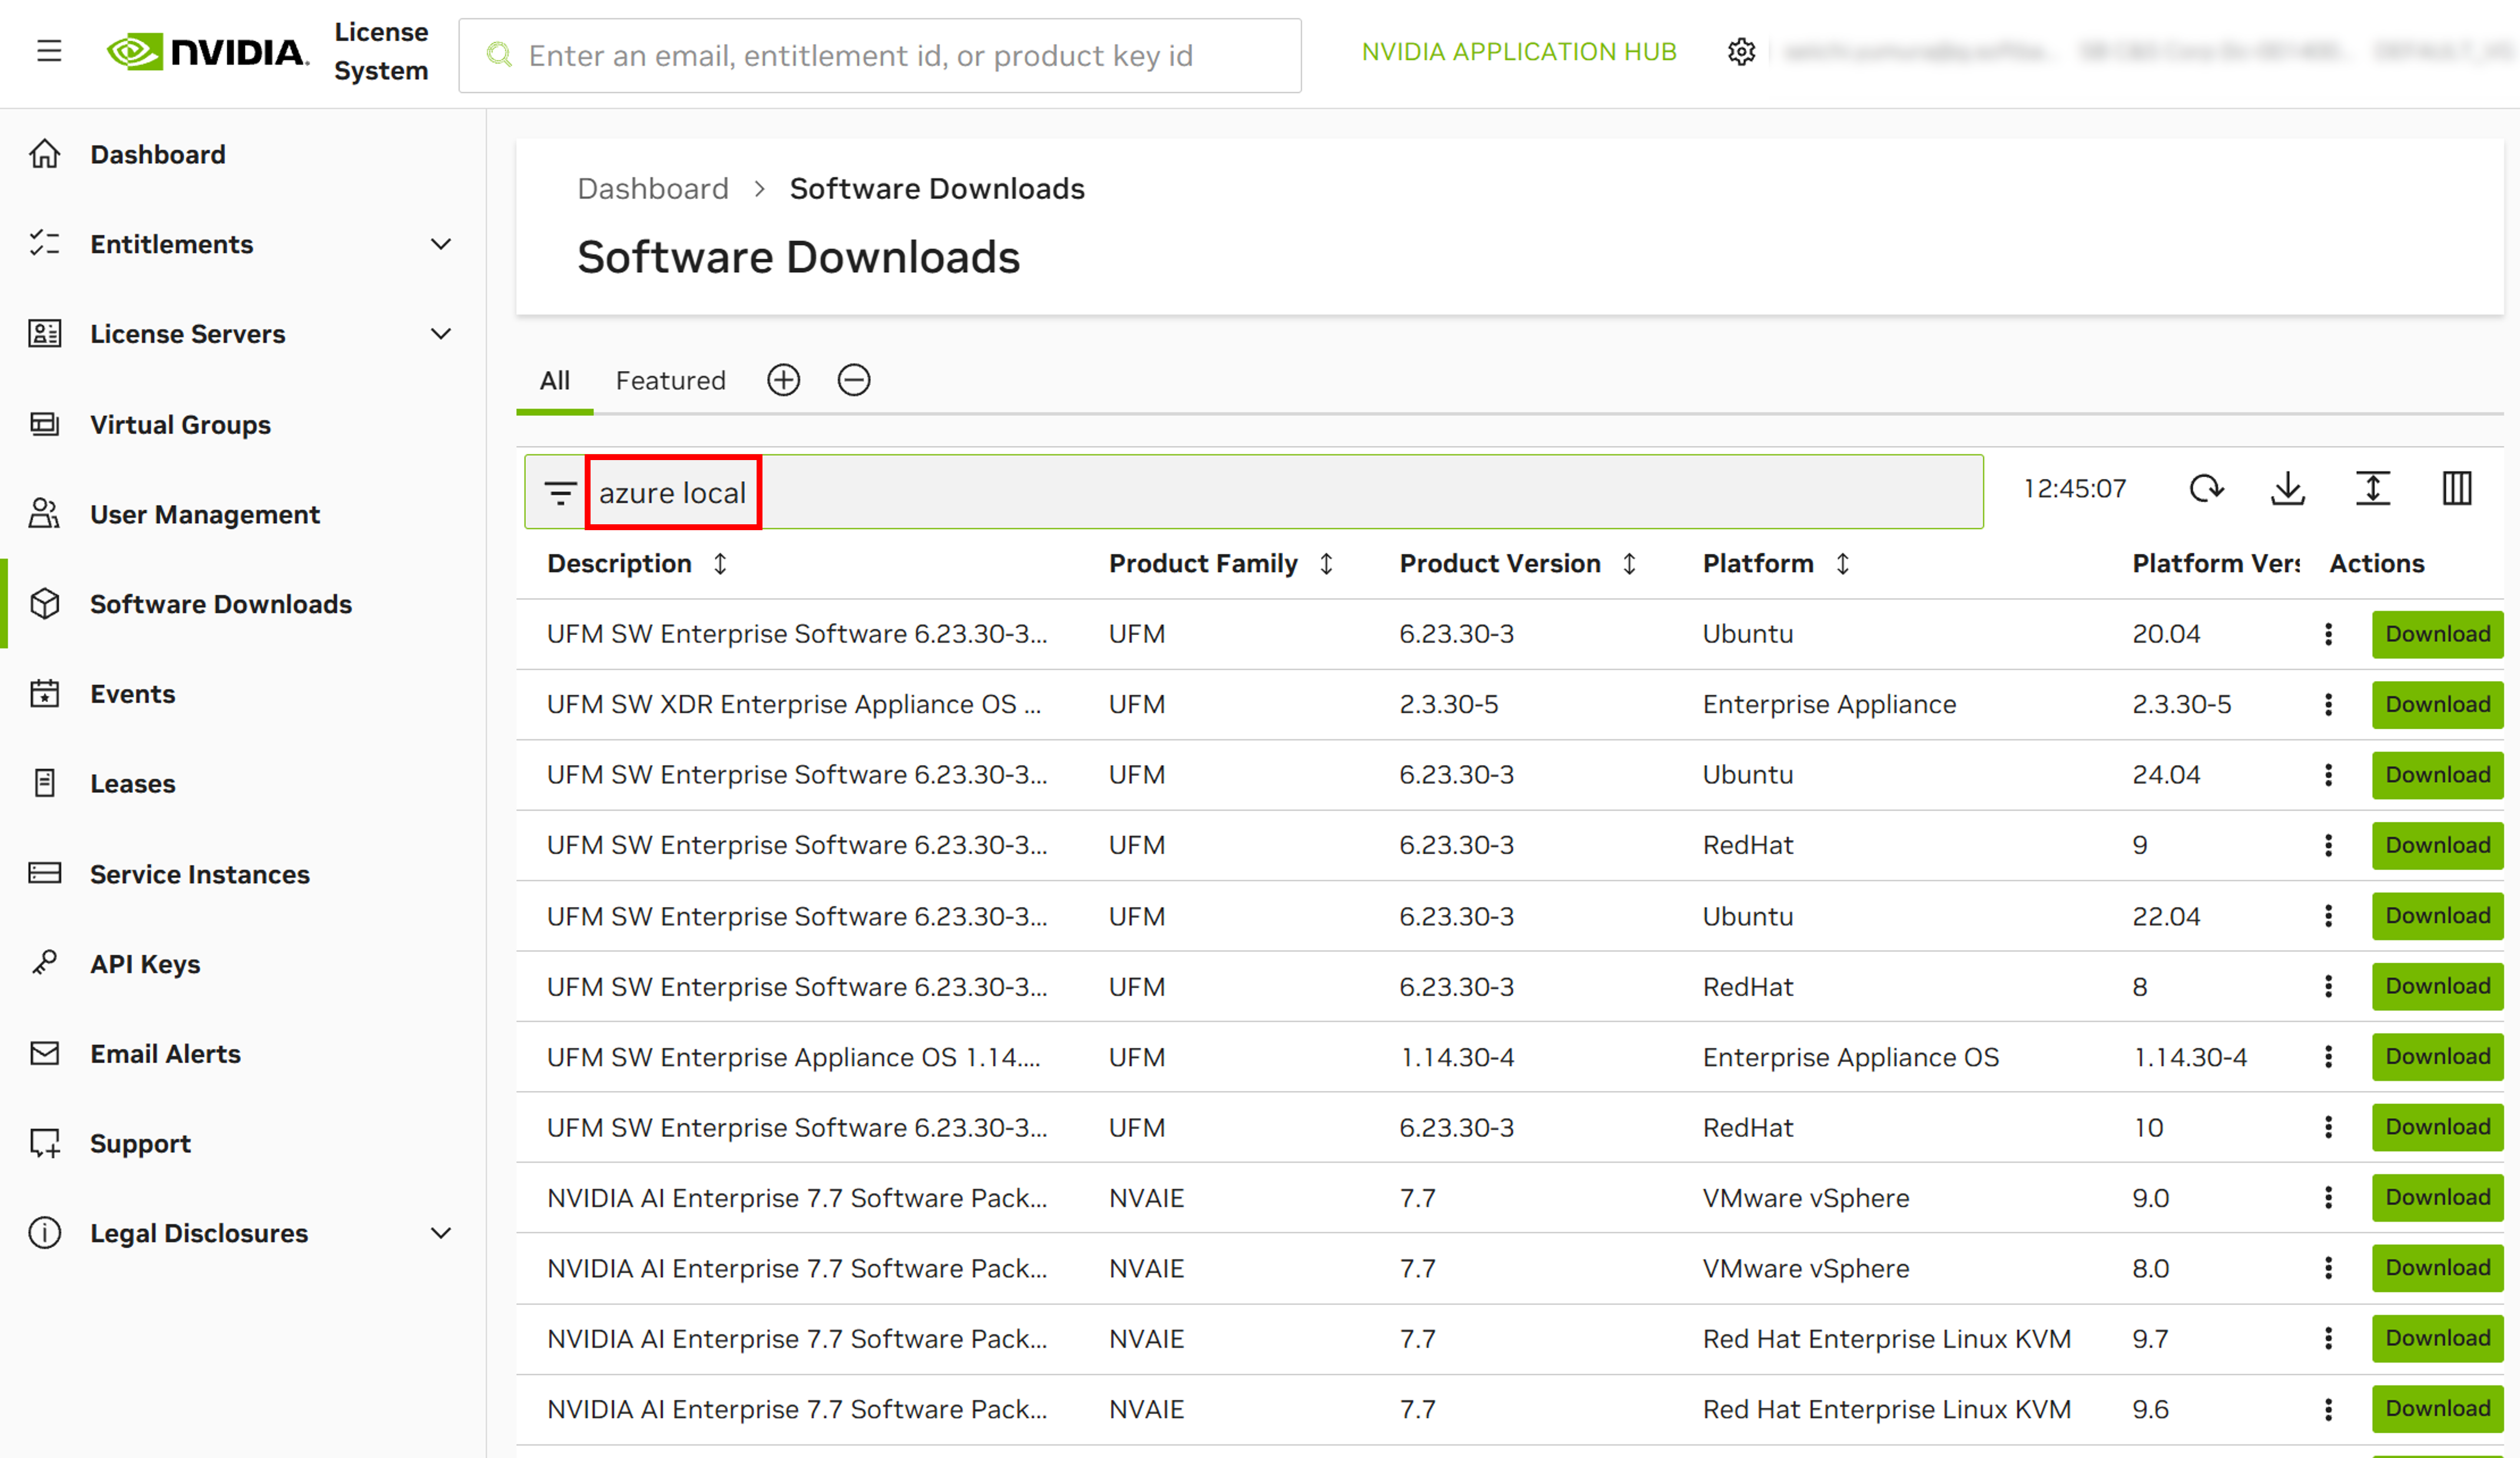Click the NVIDIA logo
Viewport: 2520px width, 1458px height.
tap(208, 52)
